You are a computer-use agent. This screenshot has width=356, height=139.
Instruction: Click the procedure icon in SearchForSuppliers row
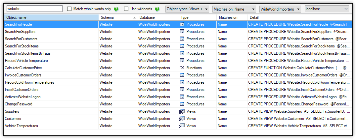(182, 32)
